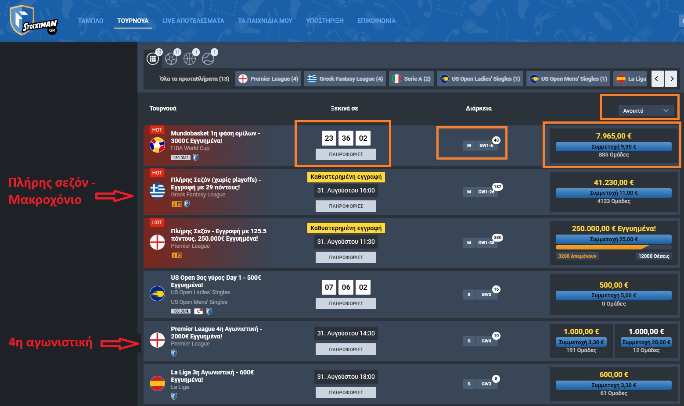Filter by US Open Mens' Singles (1)
This screenshot has height=406, width=684.
coord(568,79)
